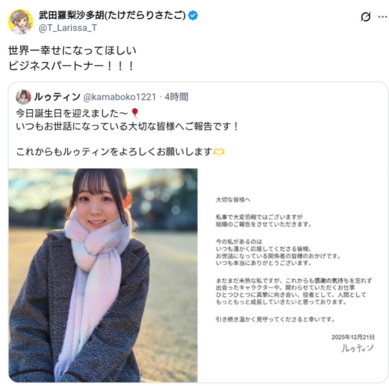Enlarge the photo of woman in pink scarf

pos(103,275)
